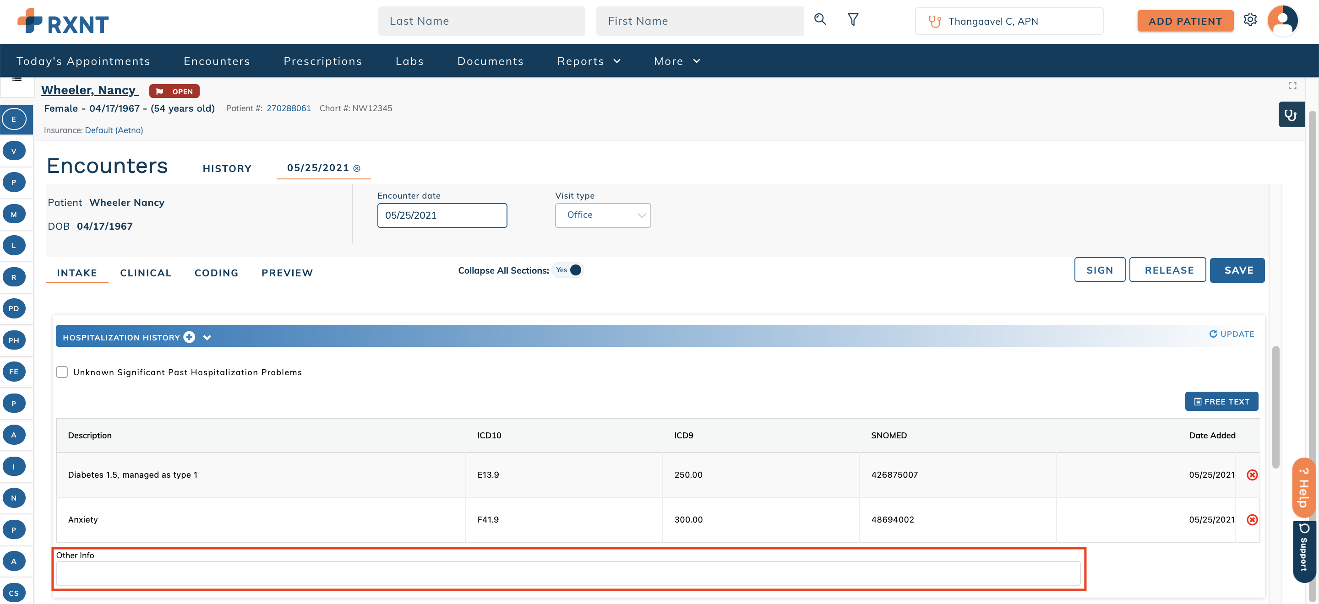Add hospitalization history with plus icon
The width and height of the screenshot is (1319, 604).
click(x=190, y=337)
